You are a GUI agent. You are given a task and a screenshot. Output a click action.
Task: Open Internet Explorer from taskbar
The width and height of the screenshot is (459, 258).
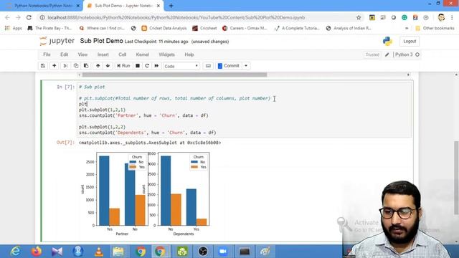coord(15,252)
